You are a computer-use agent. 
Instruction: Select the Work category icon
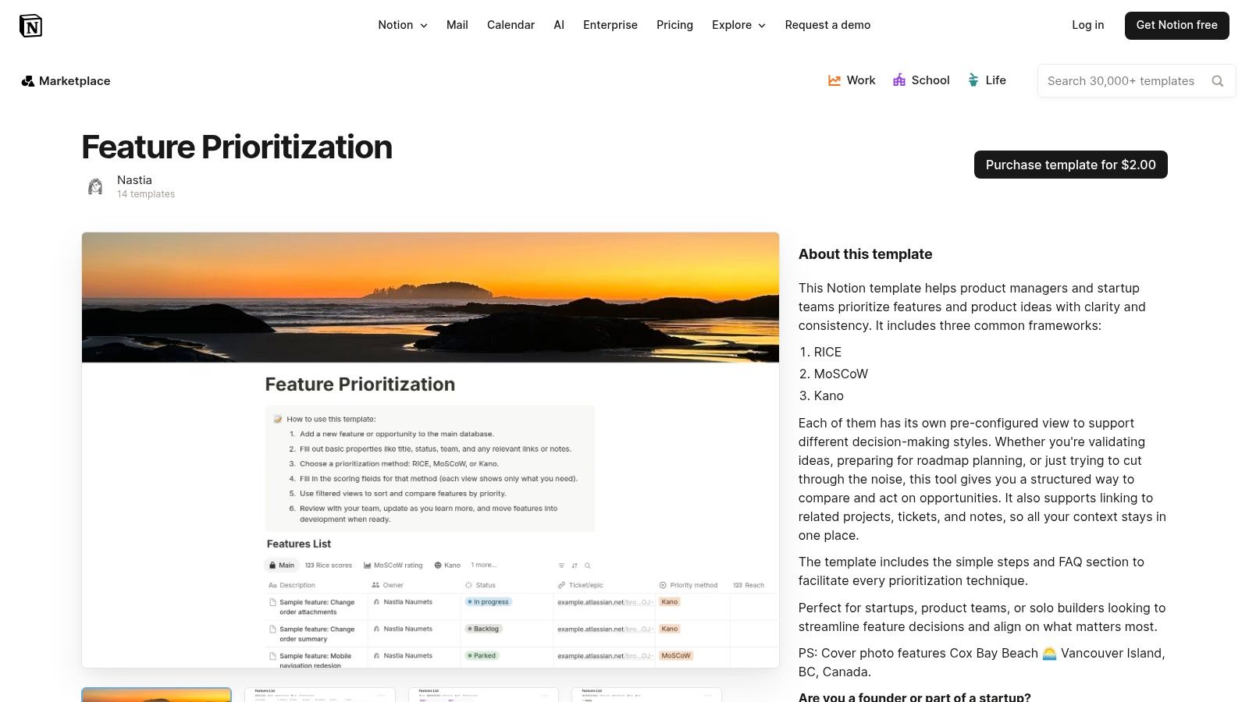834,80
